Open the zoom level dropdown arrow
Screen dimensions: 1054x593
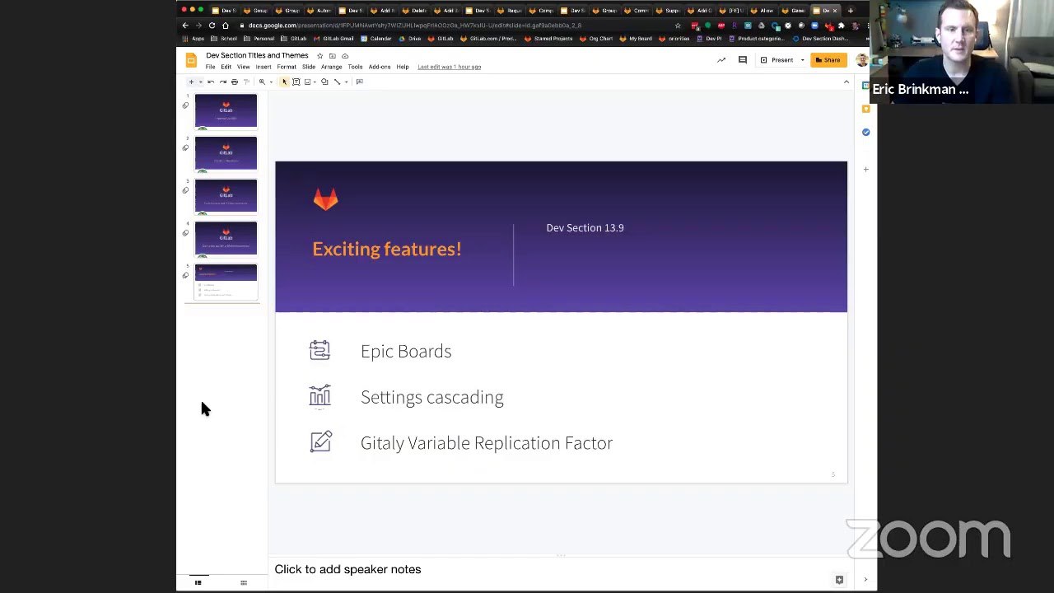270,82
